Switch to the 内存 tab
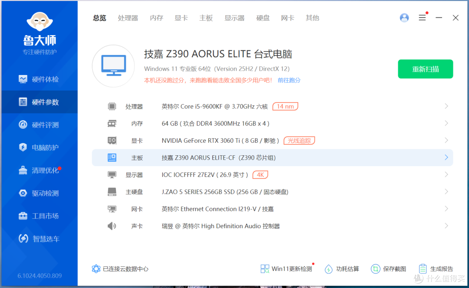This screenshot has width=469, height=288. click(x=156, y=18)
